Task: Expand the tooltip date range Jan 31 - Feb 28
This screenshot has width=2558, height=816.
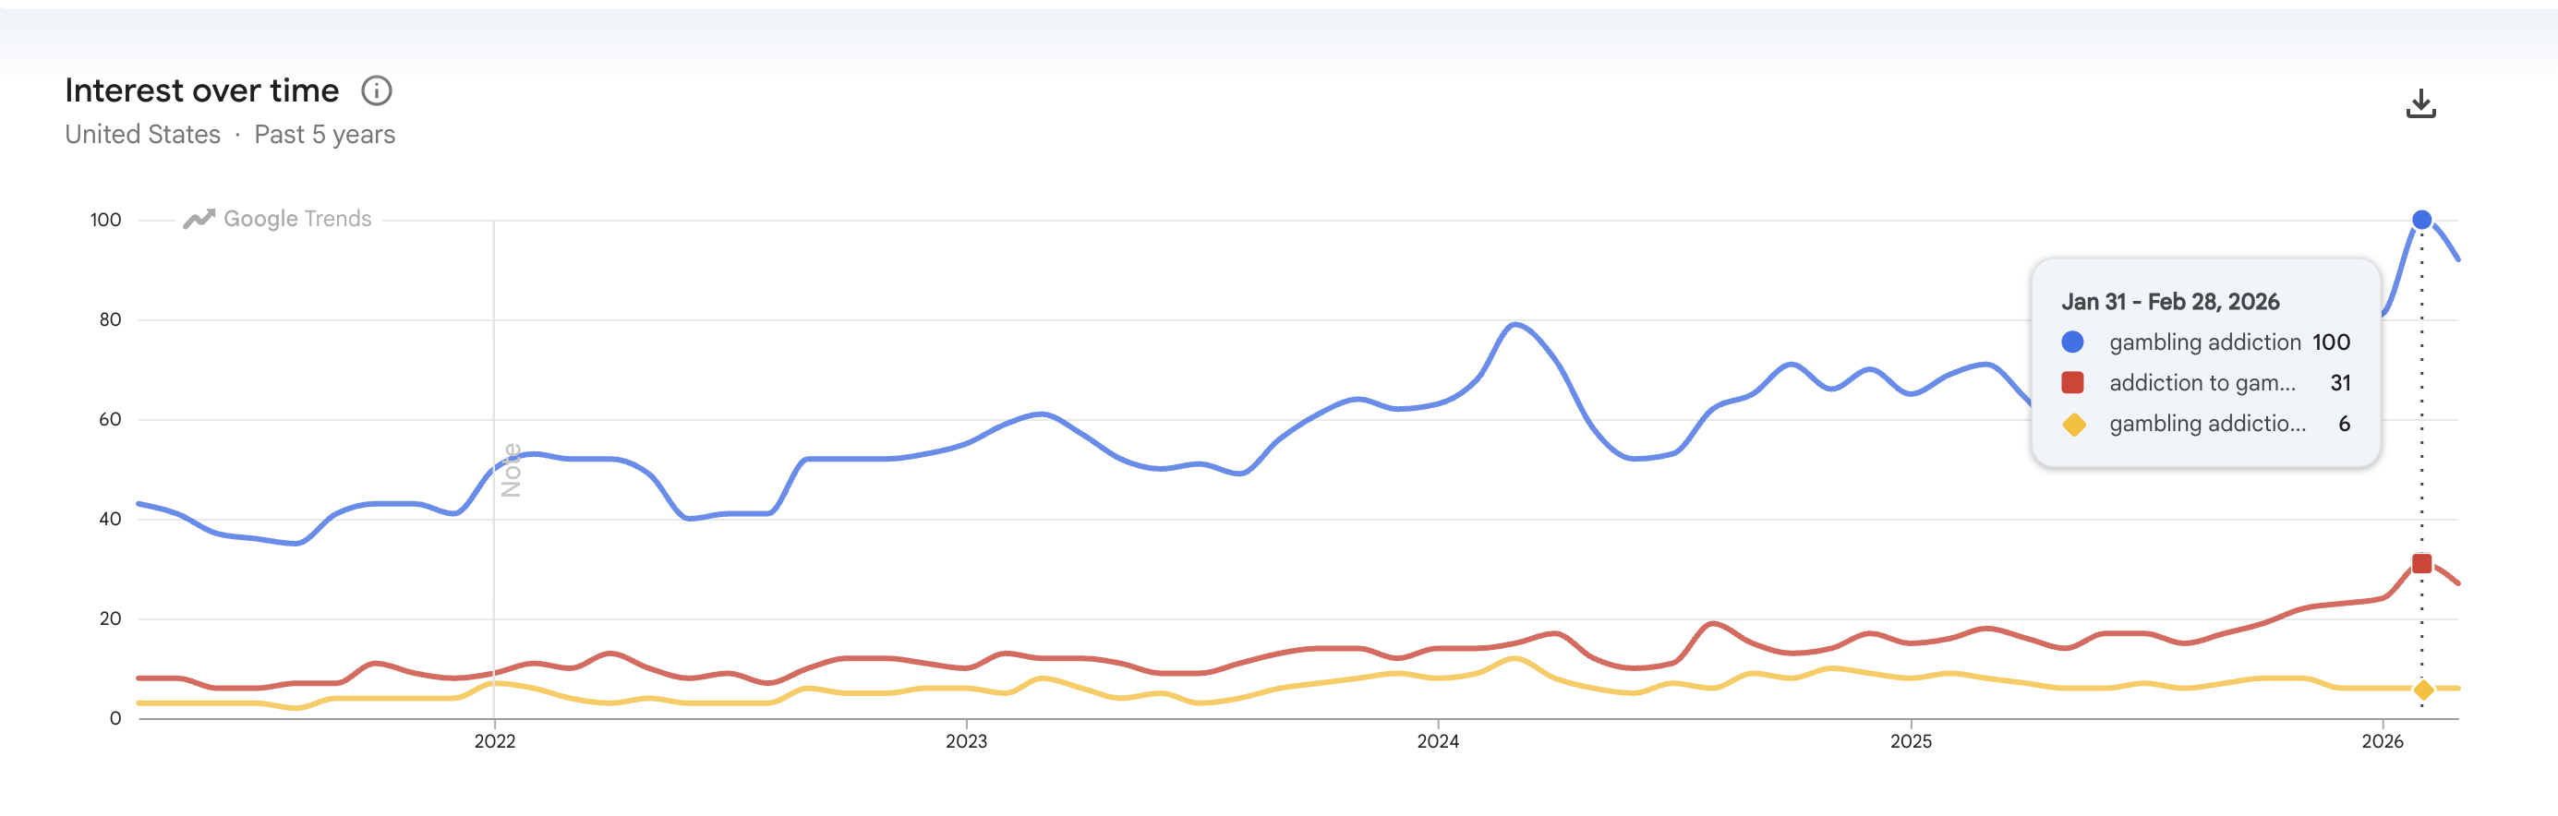Action: [x=2170, y=301]
